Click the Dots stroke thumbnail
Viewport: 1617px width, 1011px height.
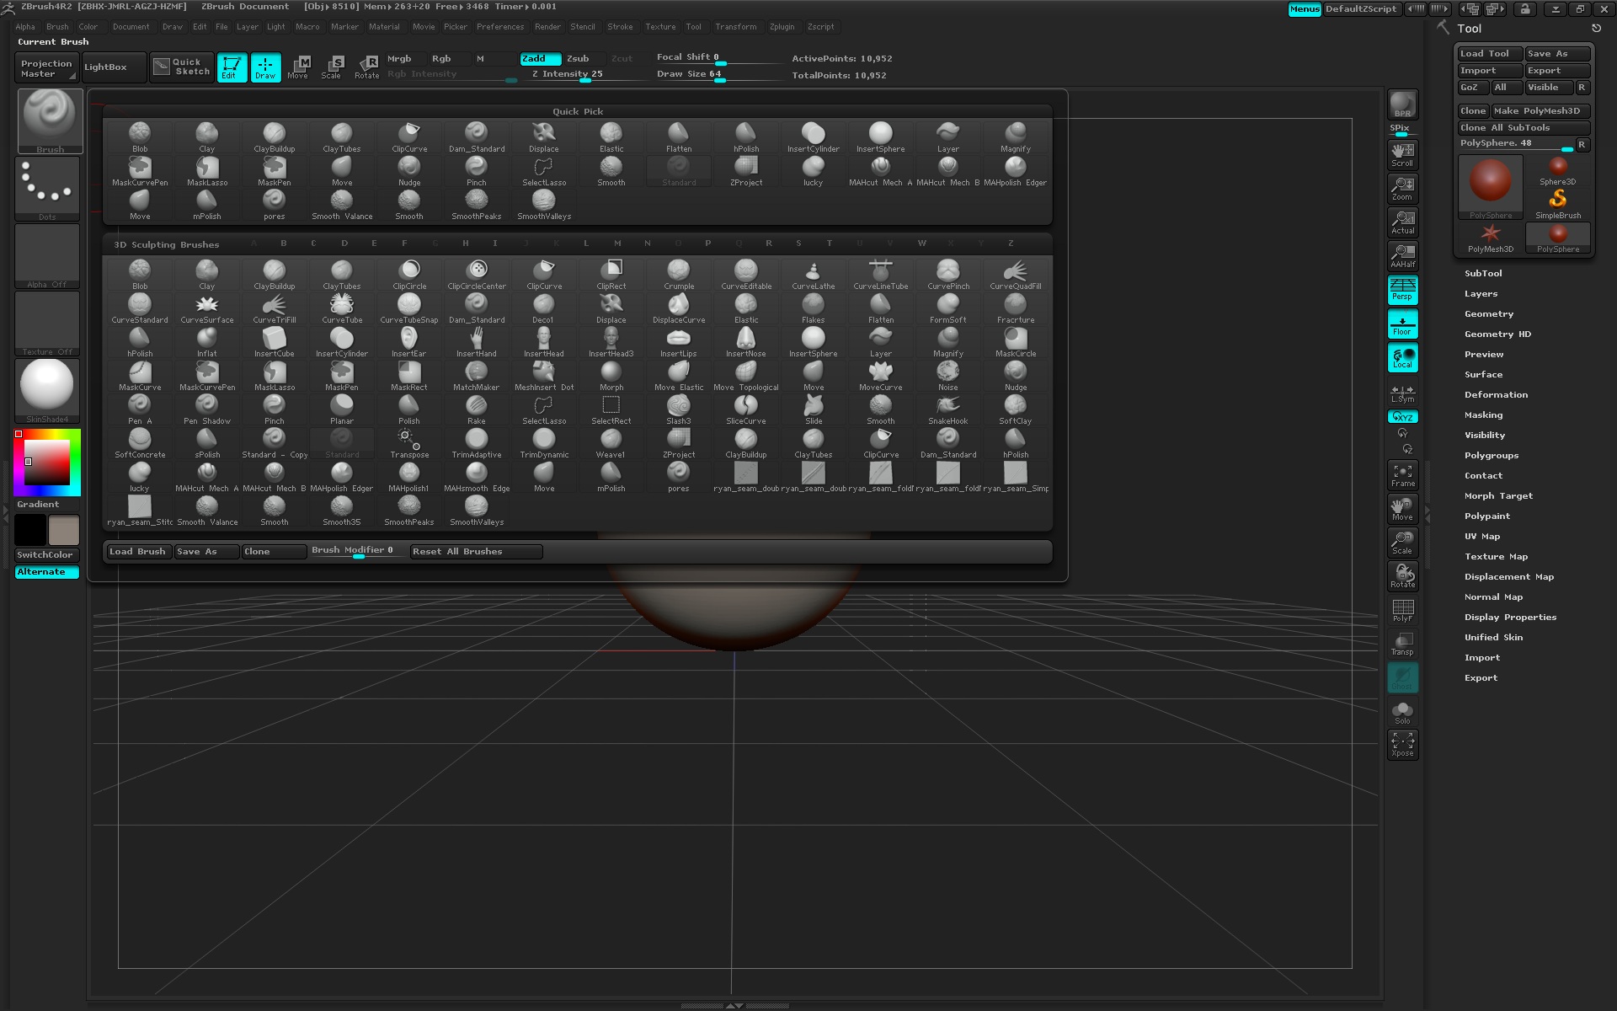click(x=47, y=189)
